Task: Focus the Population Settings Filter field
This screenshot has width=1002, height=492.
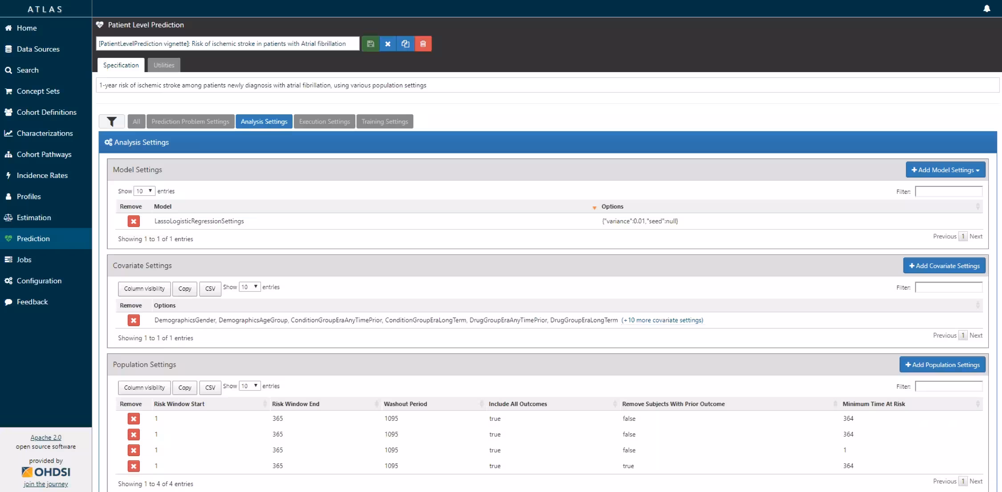Action: tap(949, 387)
